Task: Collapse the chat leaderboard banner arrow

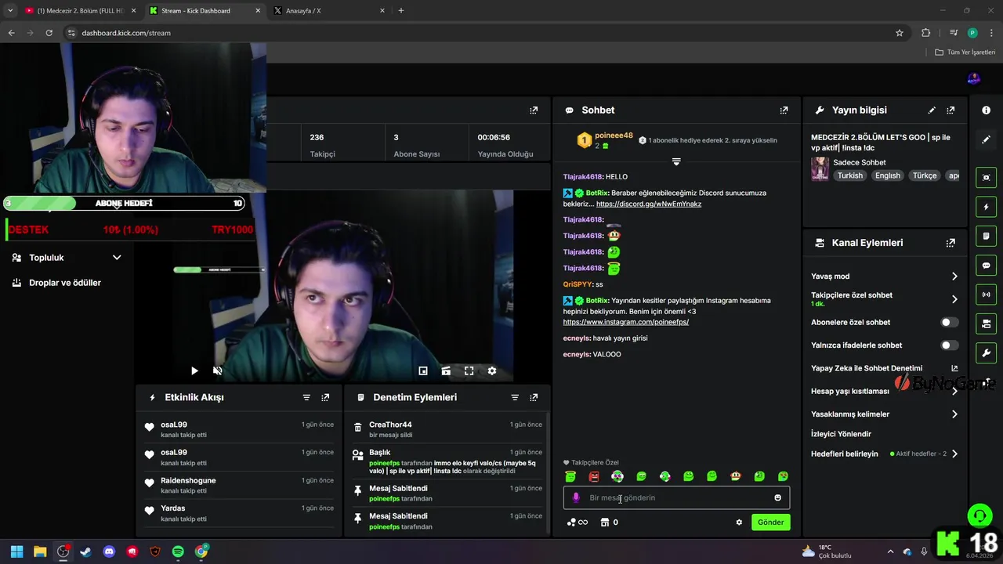Action: (x=676, y=161)
